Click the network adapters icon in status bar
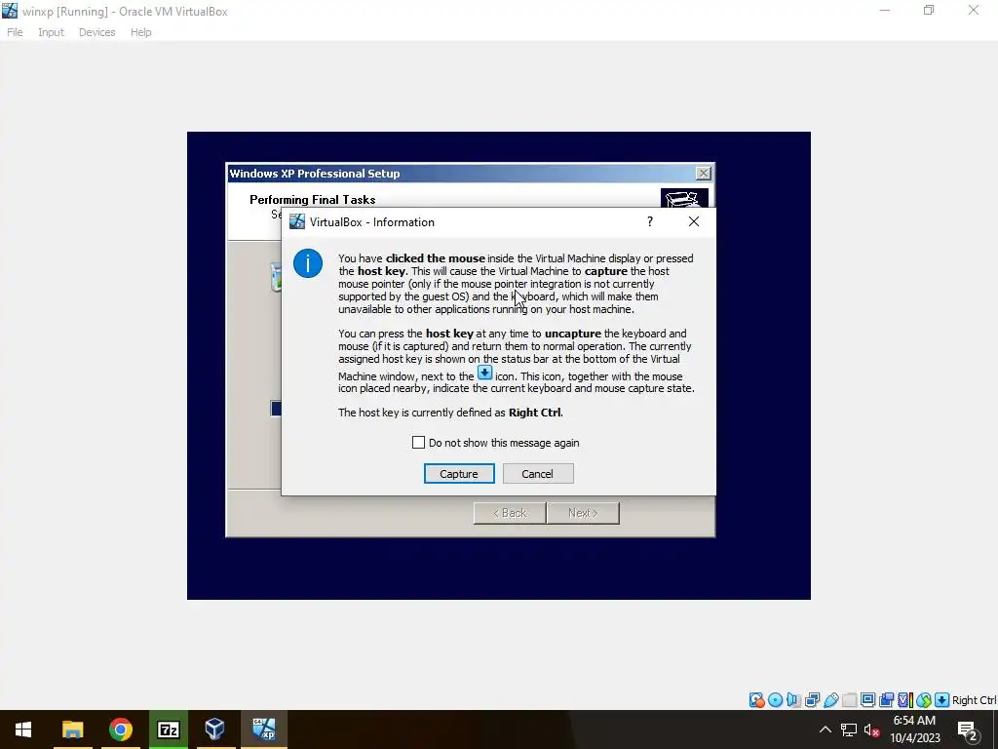This screenshot has width=998, height=749. (x=812, y=700)
